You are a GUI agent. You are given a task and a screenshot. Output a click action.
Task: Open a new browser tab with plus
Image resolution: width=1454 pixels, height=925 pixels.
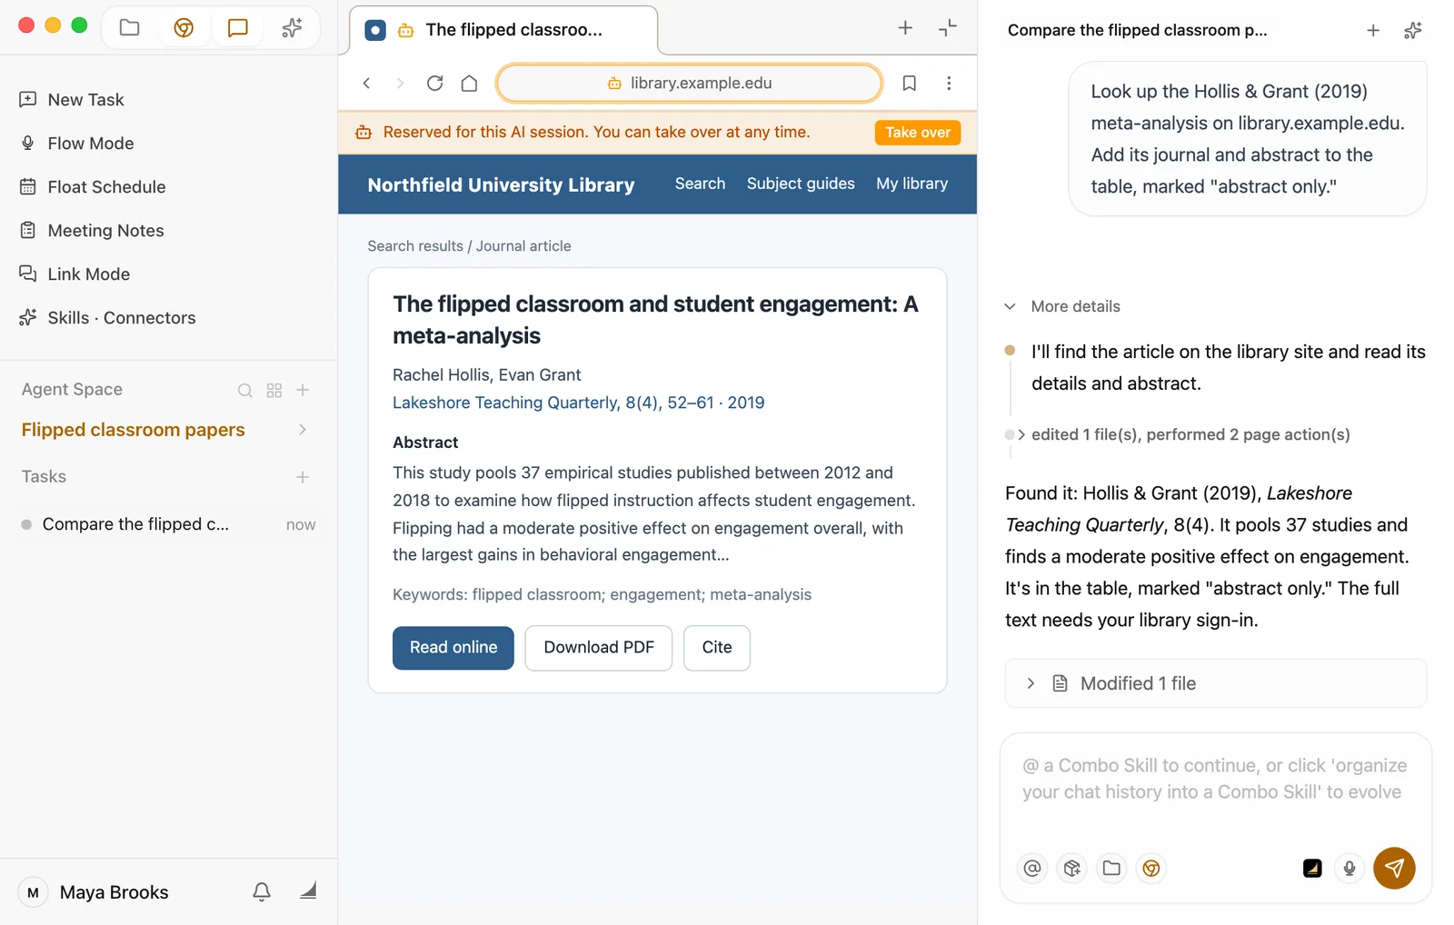[905, 28]
